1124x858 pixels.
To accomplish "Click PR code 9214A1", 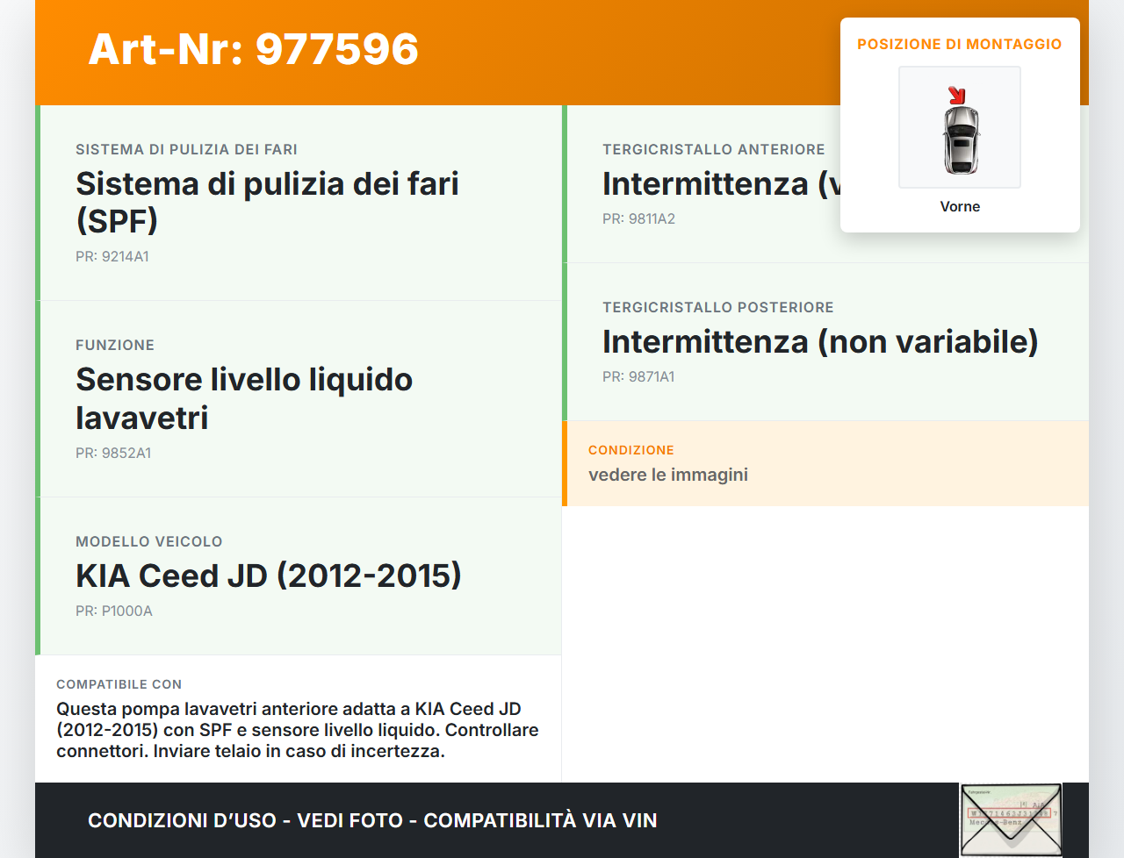I will click(112, 256).
